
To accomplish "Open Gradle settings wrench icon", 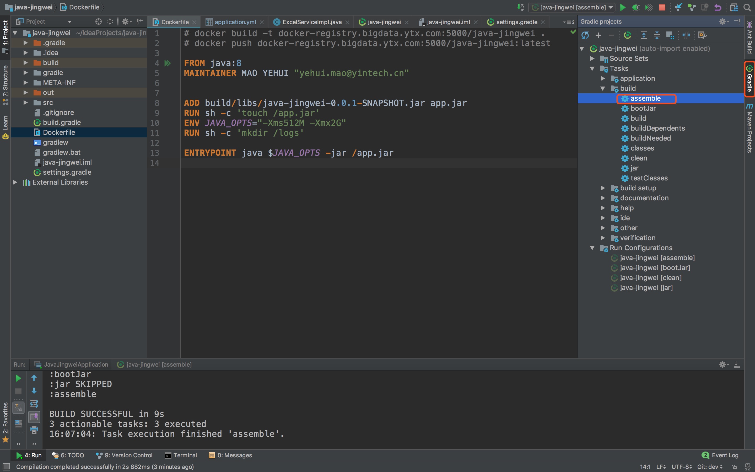I will pos(702,35).
